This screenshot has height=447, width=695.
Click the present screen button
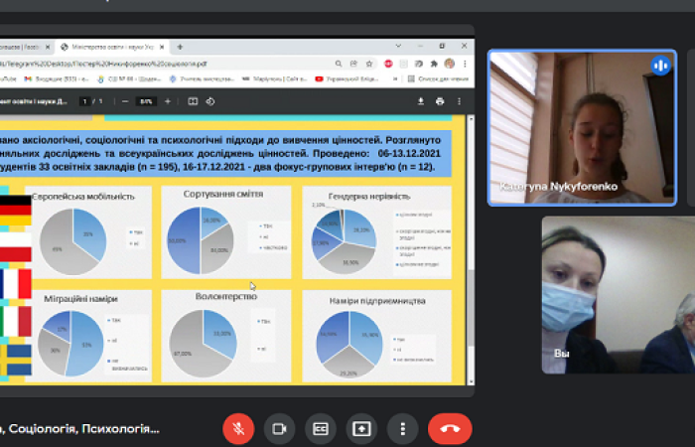point(361,429)
